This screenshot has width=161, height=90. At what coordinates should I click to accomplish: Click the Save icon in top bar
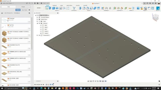tap(41, 3)
